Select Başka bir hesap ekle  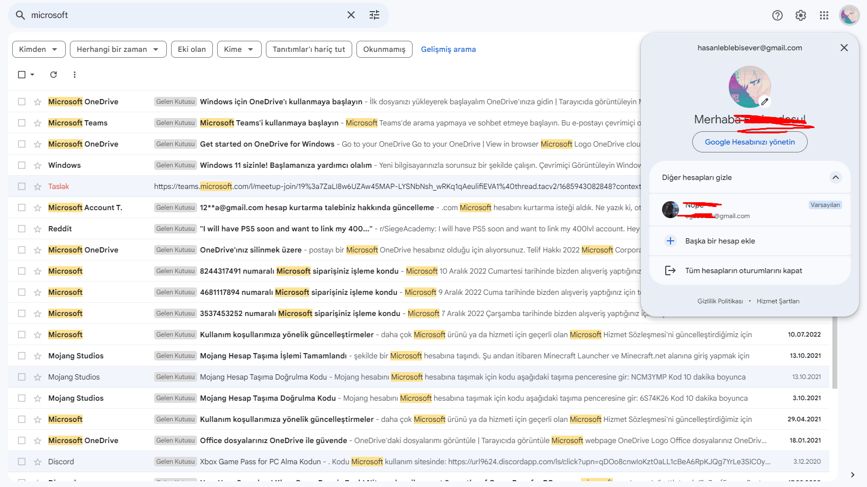(x=749, y=241)
